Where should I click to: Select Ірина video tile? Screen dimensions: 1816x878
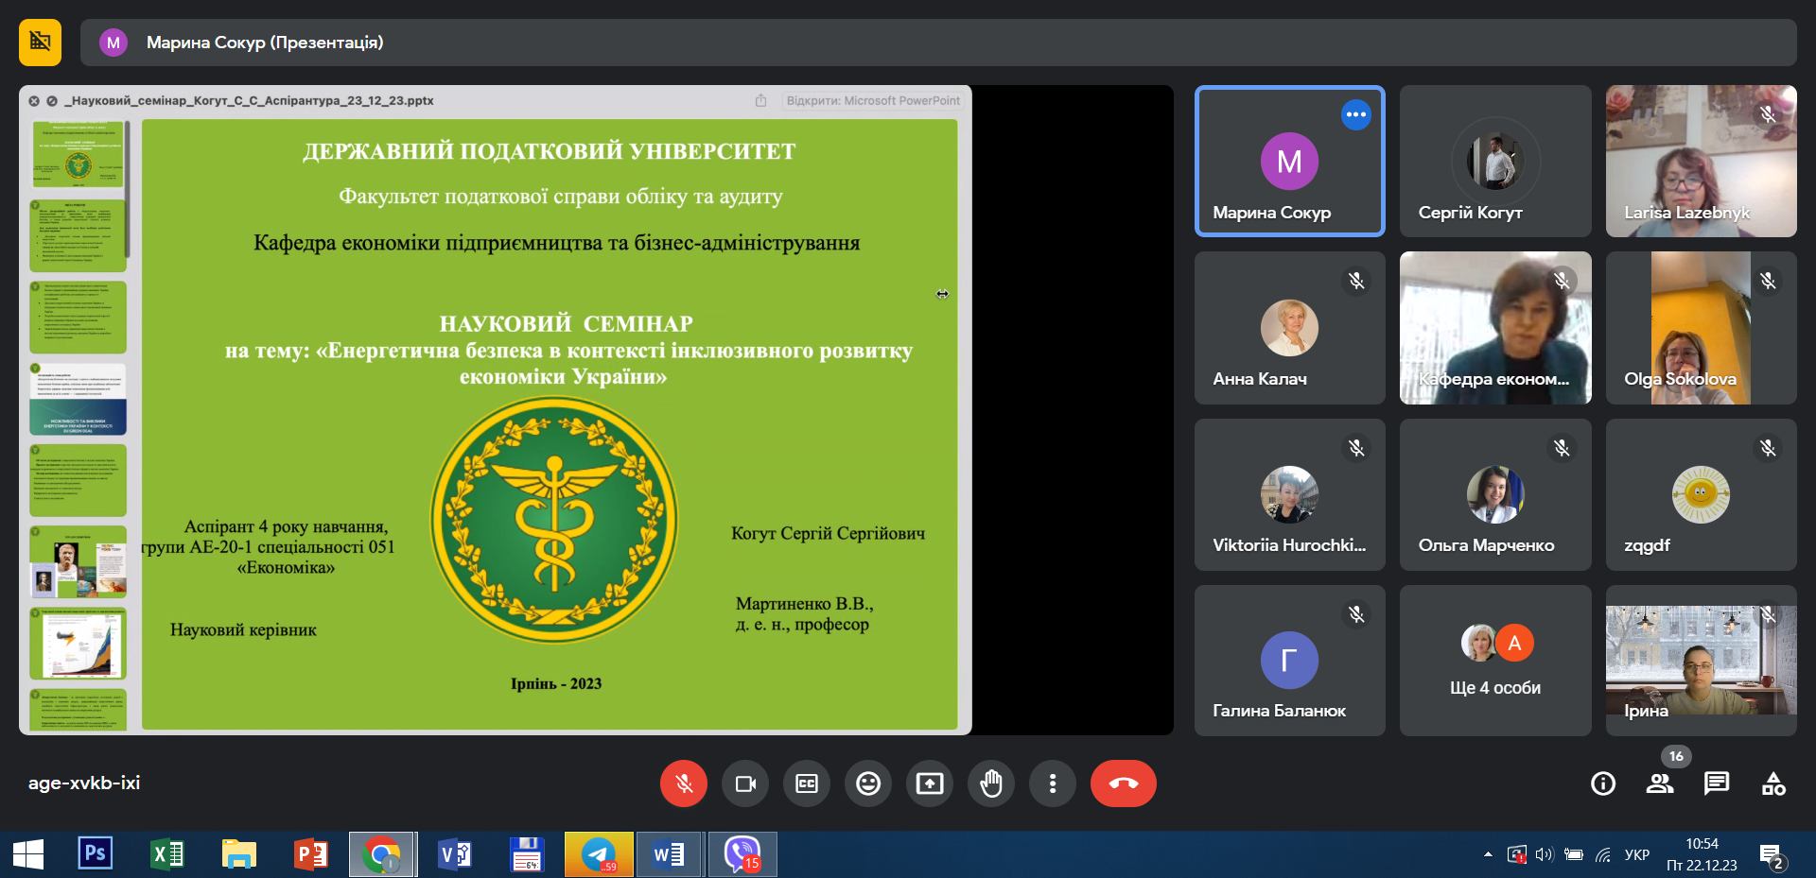(1701, 661)
